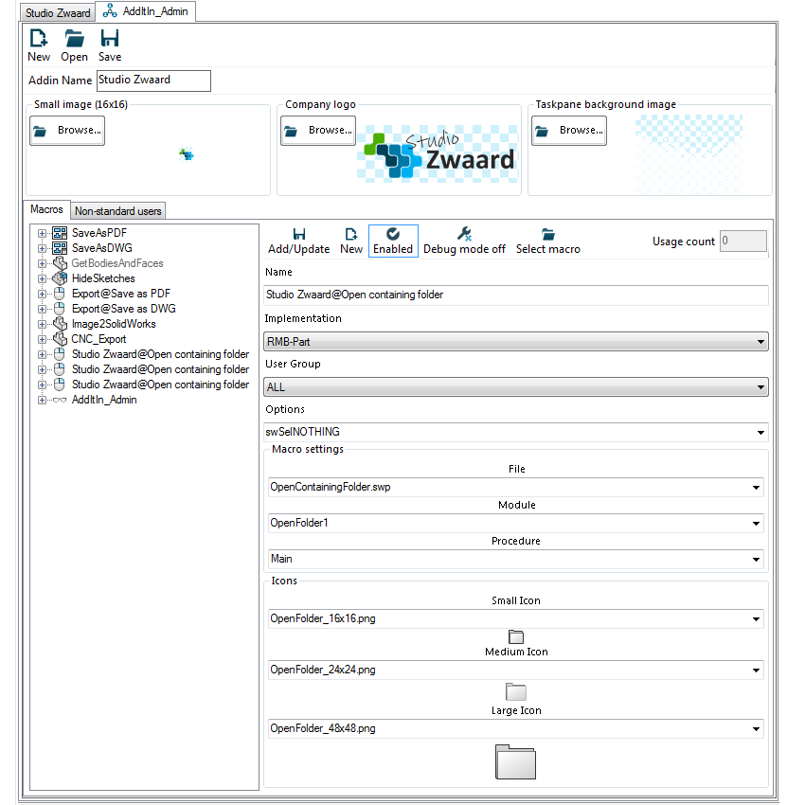The width and height of the screenshot is (805, 805).
Task: Toggle the Enabled button for the macro
Action: tap(393, 241)
